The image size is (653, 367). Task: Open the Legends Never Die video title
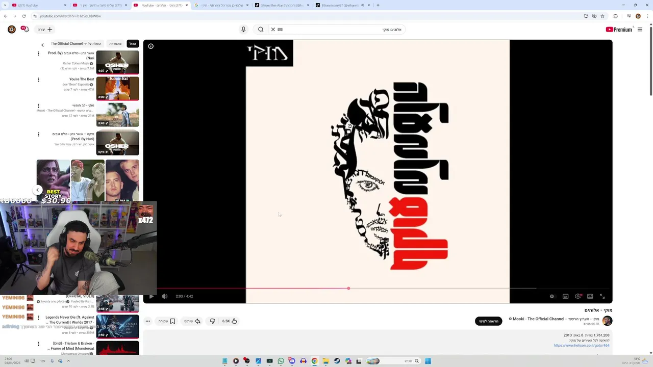(x=70, y=320)
